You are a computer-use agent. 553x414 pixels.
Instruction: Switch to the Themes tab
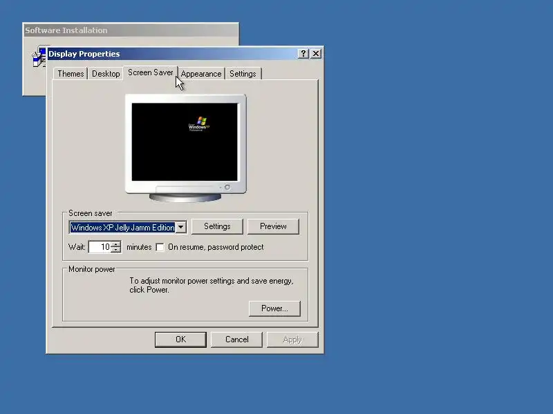click(71, 74)
